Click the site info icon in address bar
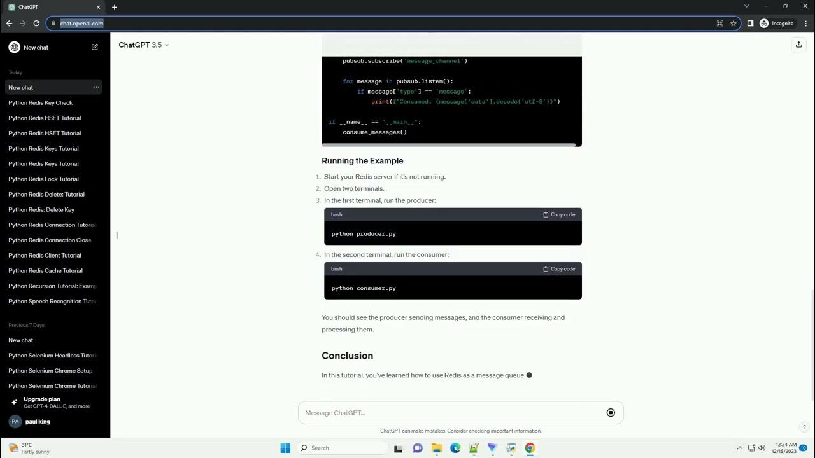815x458 pixels. [x=53, y=24]
